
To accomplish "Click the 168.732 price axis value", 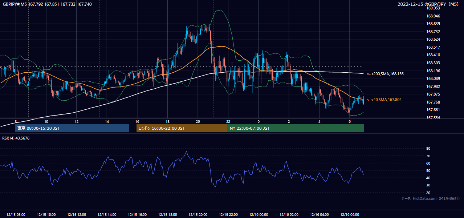I will (x=433, y=32).
